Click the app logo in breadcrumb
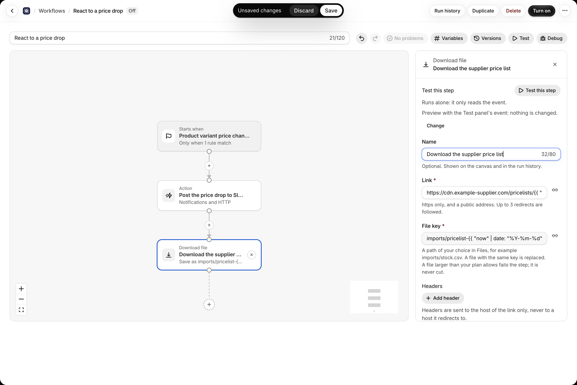This screenshot has height=385, width=577. [26, 11]
